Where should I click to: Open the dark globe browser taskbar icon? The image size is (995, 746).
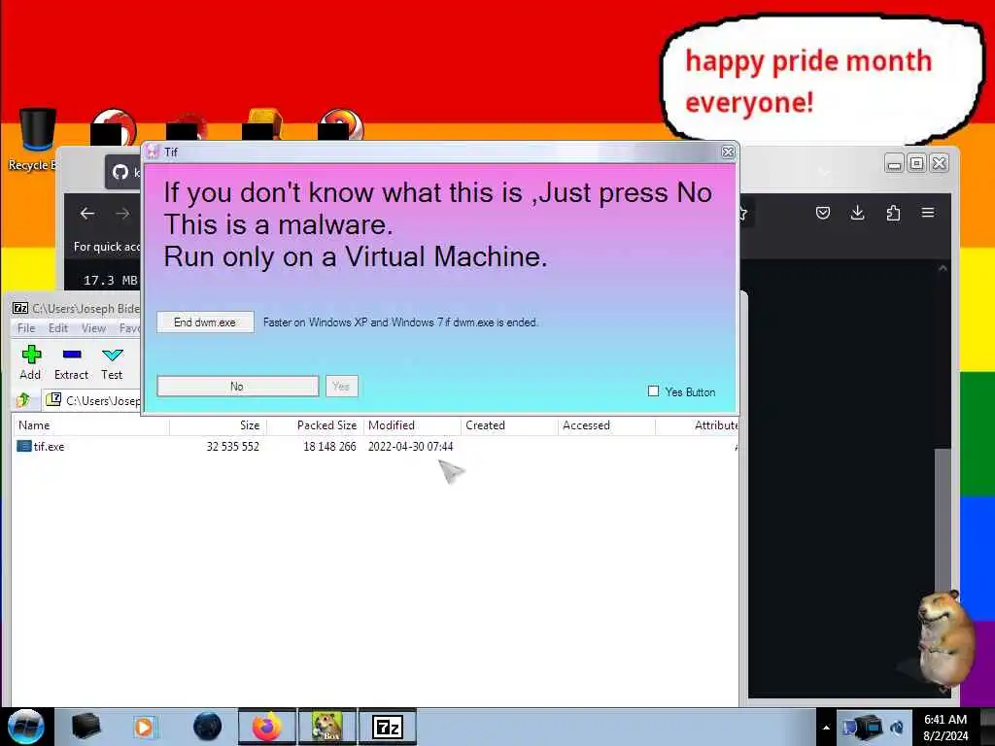click(x=207, y=727)
